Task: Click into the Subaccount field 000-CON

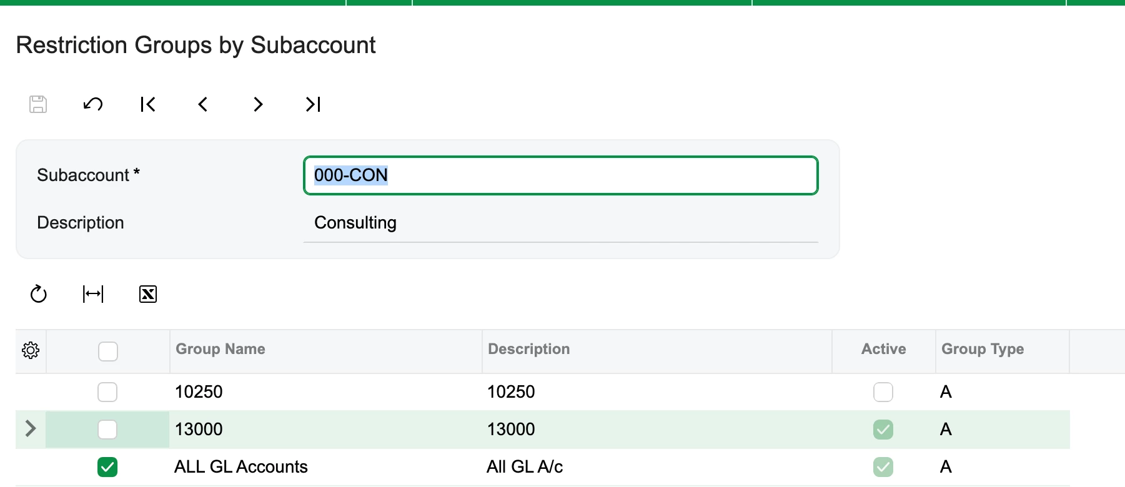Action: click(x=561, y=175)
